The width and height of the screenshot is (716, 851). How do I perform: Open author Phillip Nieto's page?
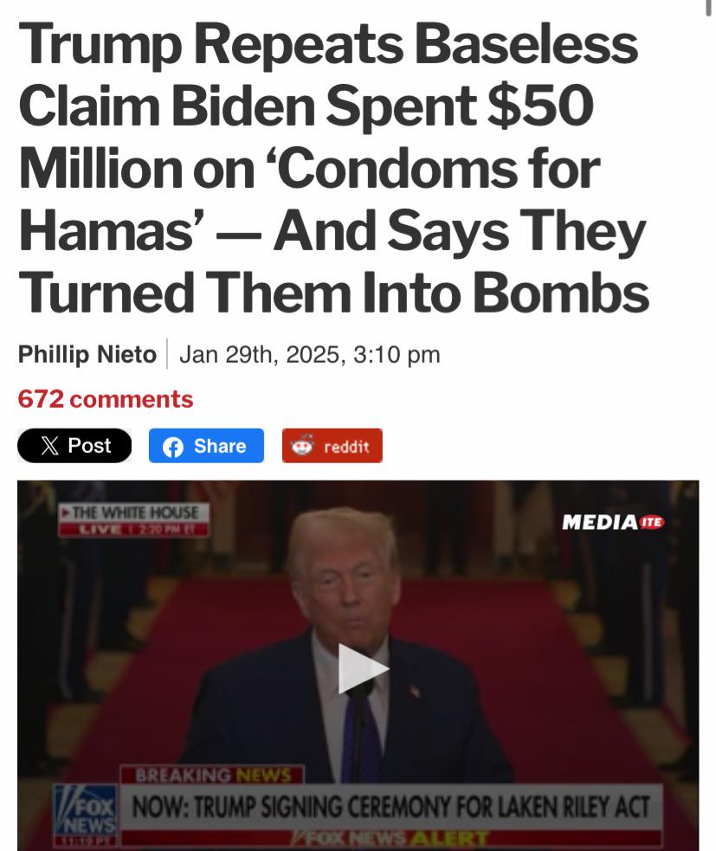pos(87,354)
